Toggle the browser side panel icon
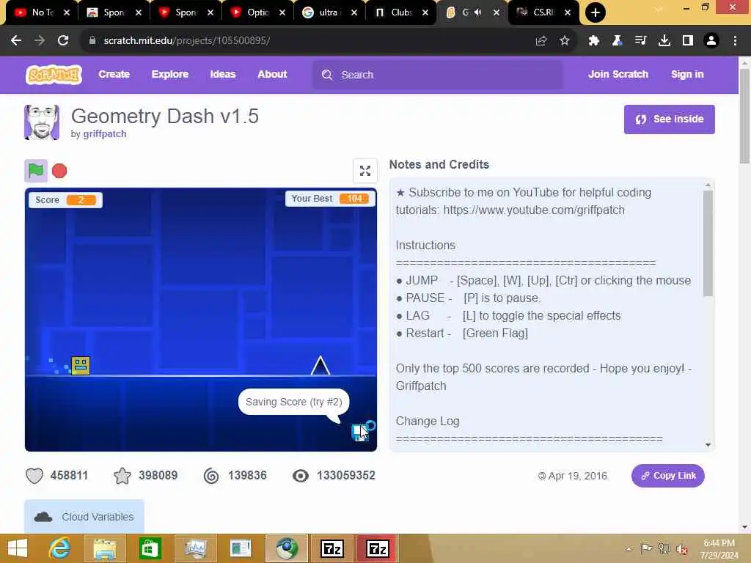The height and width of the screenshot is (563, 751). click(x=688, y=41)
